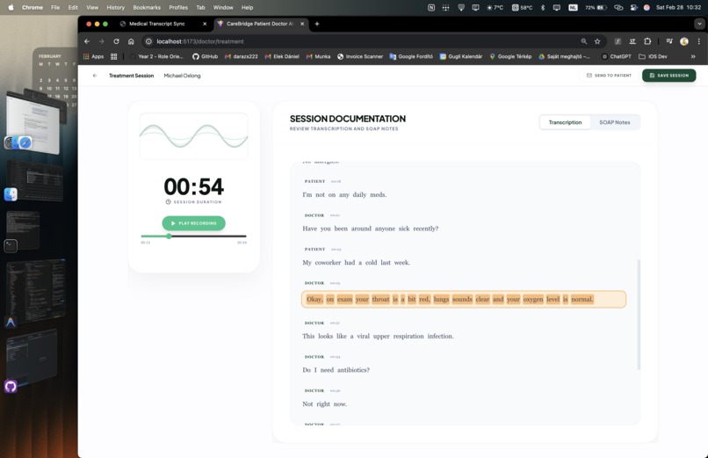Open the Finder icon in Stage Manager
This screenshot has height=458, width=708.
click(11, 194)
